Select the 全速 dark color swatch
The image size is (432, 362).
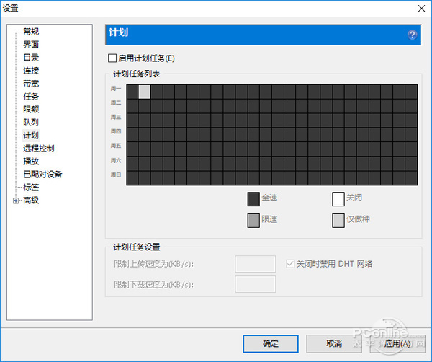253,199
